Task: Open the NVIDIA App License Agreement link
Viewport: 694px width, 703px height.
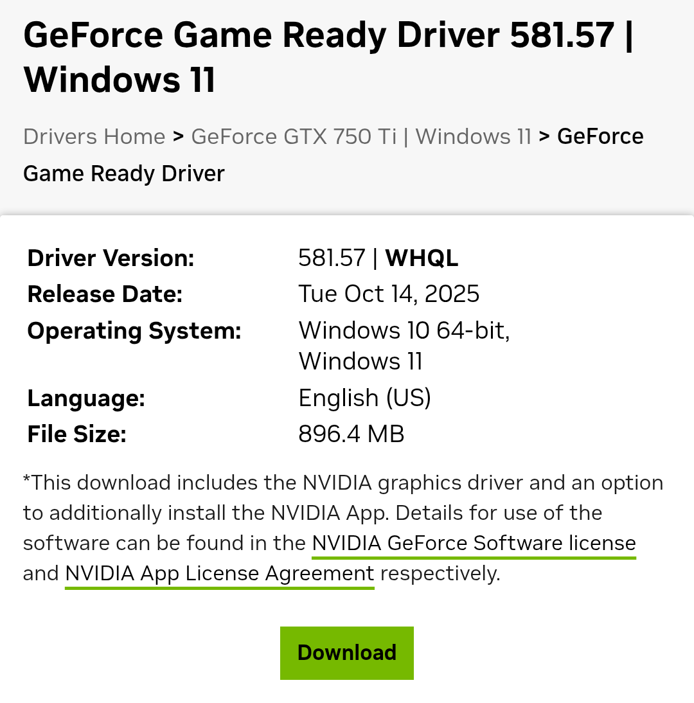Action: (x=219, y=573)
